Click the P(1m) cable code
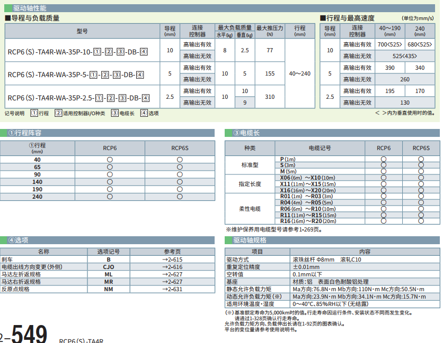443x343 pixels. tap(288, 159)
